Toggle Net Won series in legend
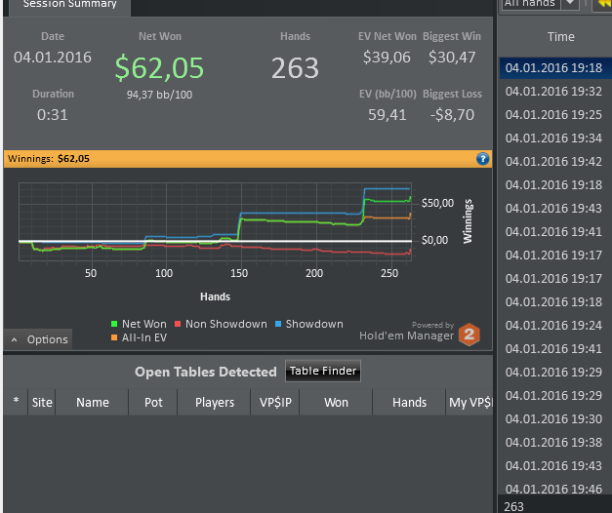This screenshot has height=513, width=612. coord(138,324)
